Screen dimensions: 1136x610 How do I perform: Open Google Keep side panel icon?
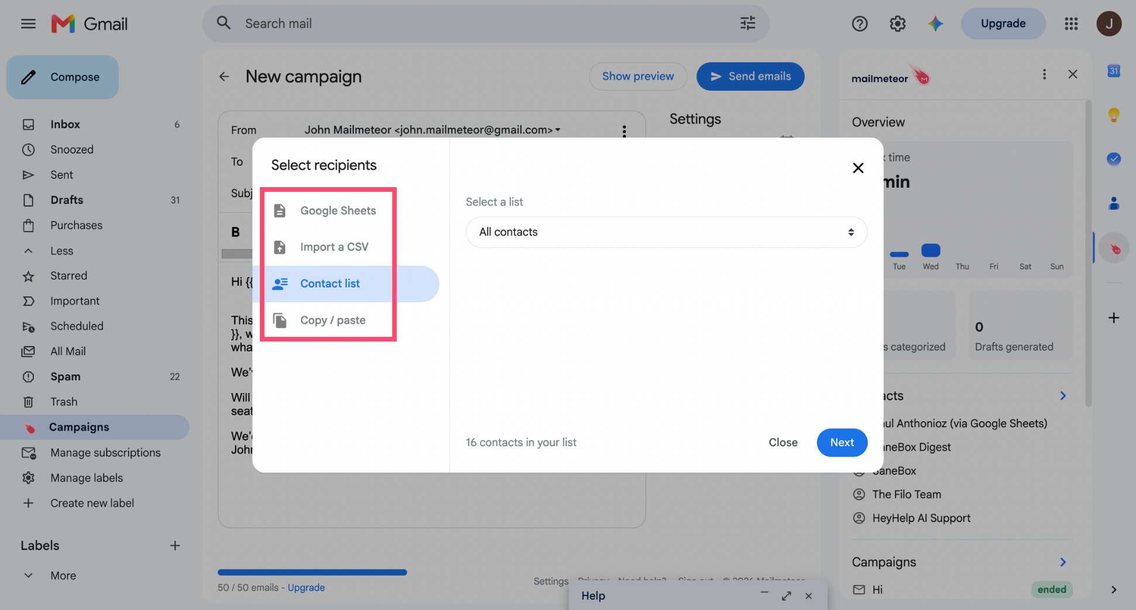click(1113, 115)
